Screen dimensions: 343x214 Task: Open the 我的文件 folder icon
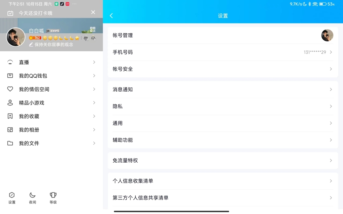pyautogui.click(x=10, y=143)
